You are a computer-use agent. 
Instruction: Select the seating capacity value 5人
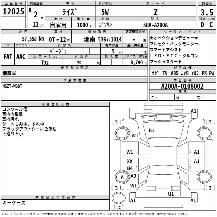117,52
